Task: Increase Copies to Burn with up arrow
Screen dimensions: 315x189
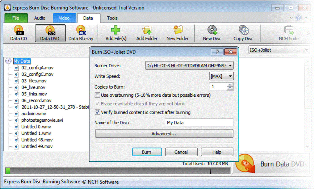Action: pyautogui.click(x=230, y=85)
